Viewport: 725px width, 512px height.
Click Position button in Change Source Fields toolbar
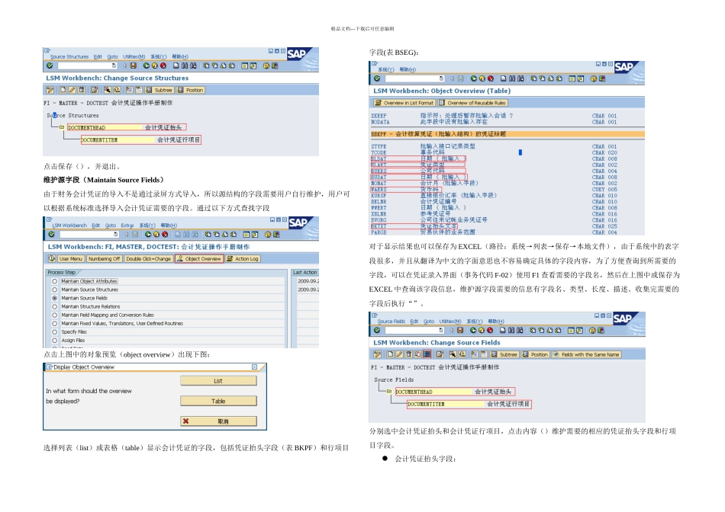[x=536, y=354]
